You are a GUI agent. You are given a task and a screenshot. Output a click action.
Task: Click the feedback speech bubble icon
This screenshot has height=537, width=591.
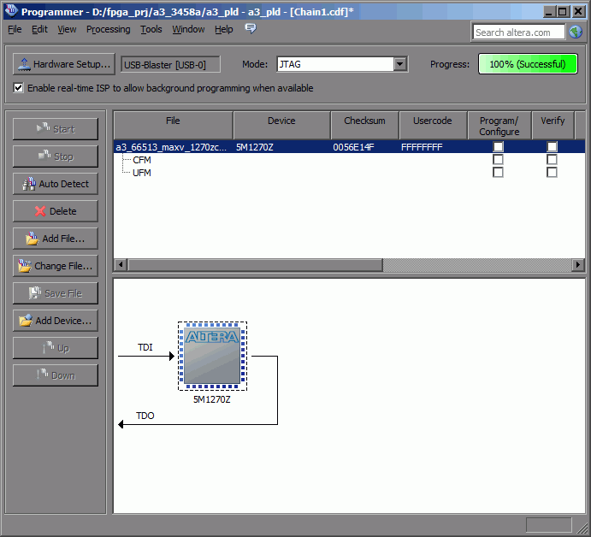(x=251, y=28)
